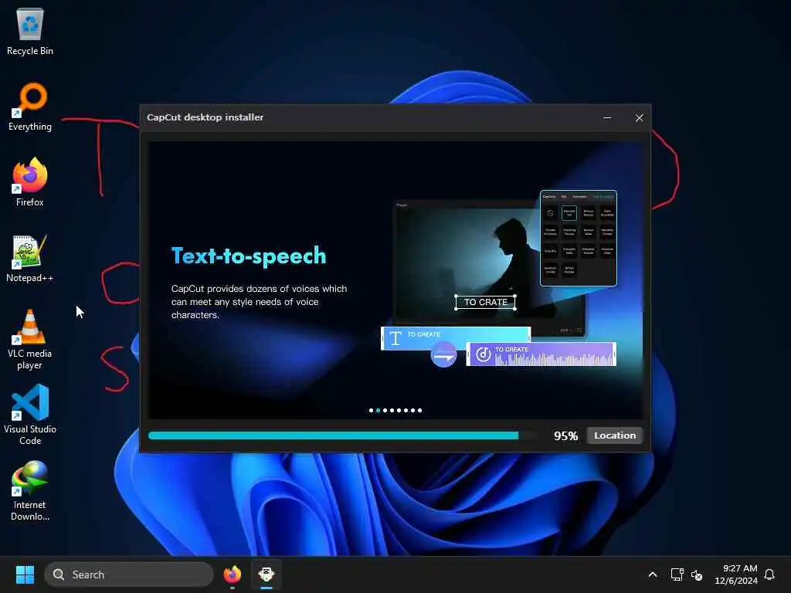Open the Recycle Bin desktop icon
This screenshot has height=593, width=791.
click(x=30, y=31)
